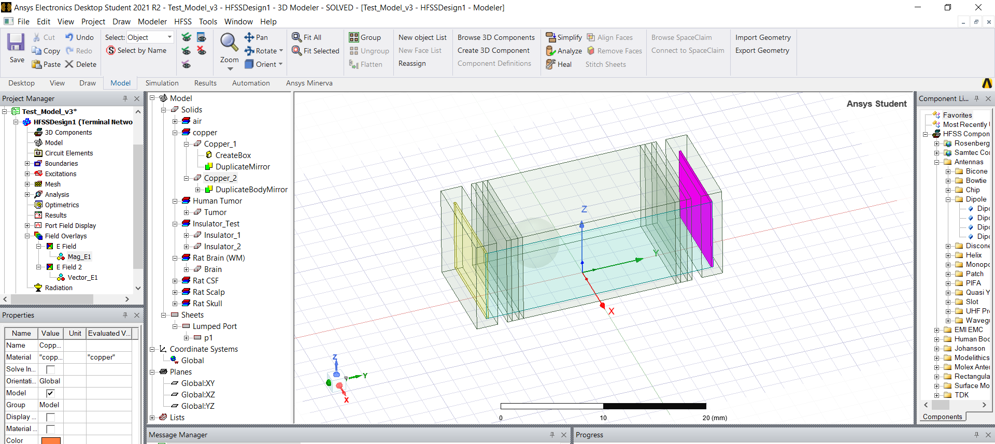Click Browse 3D Components button

click(496, 37)
